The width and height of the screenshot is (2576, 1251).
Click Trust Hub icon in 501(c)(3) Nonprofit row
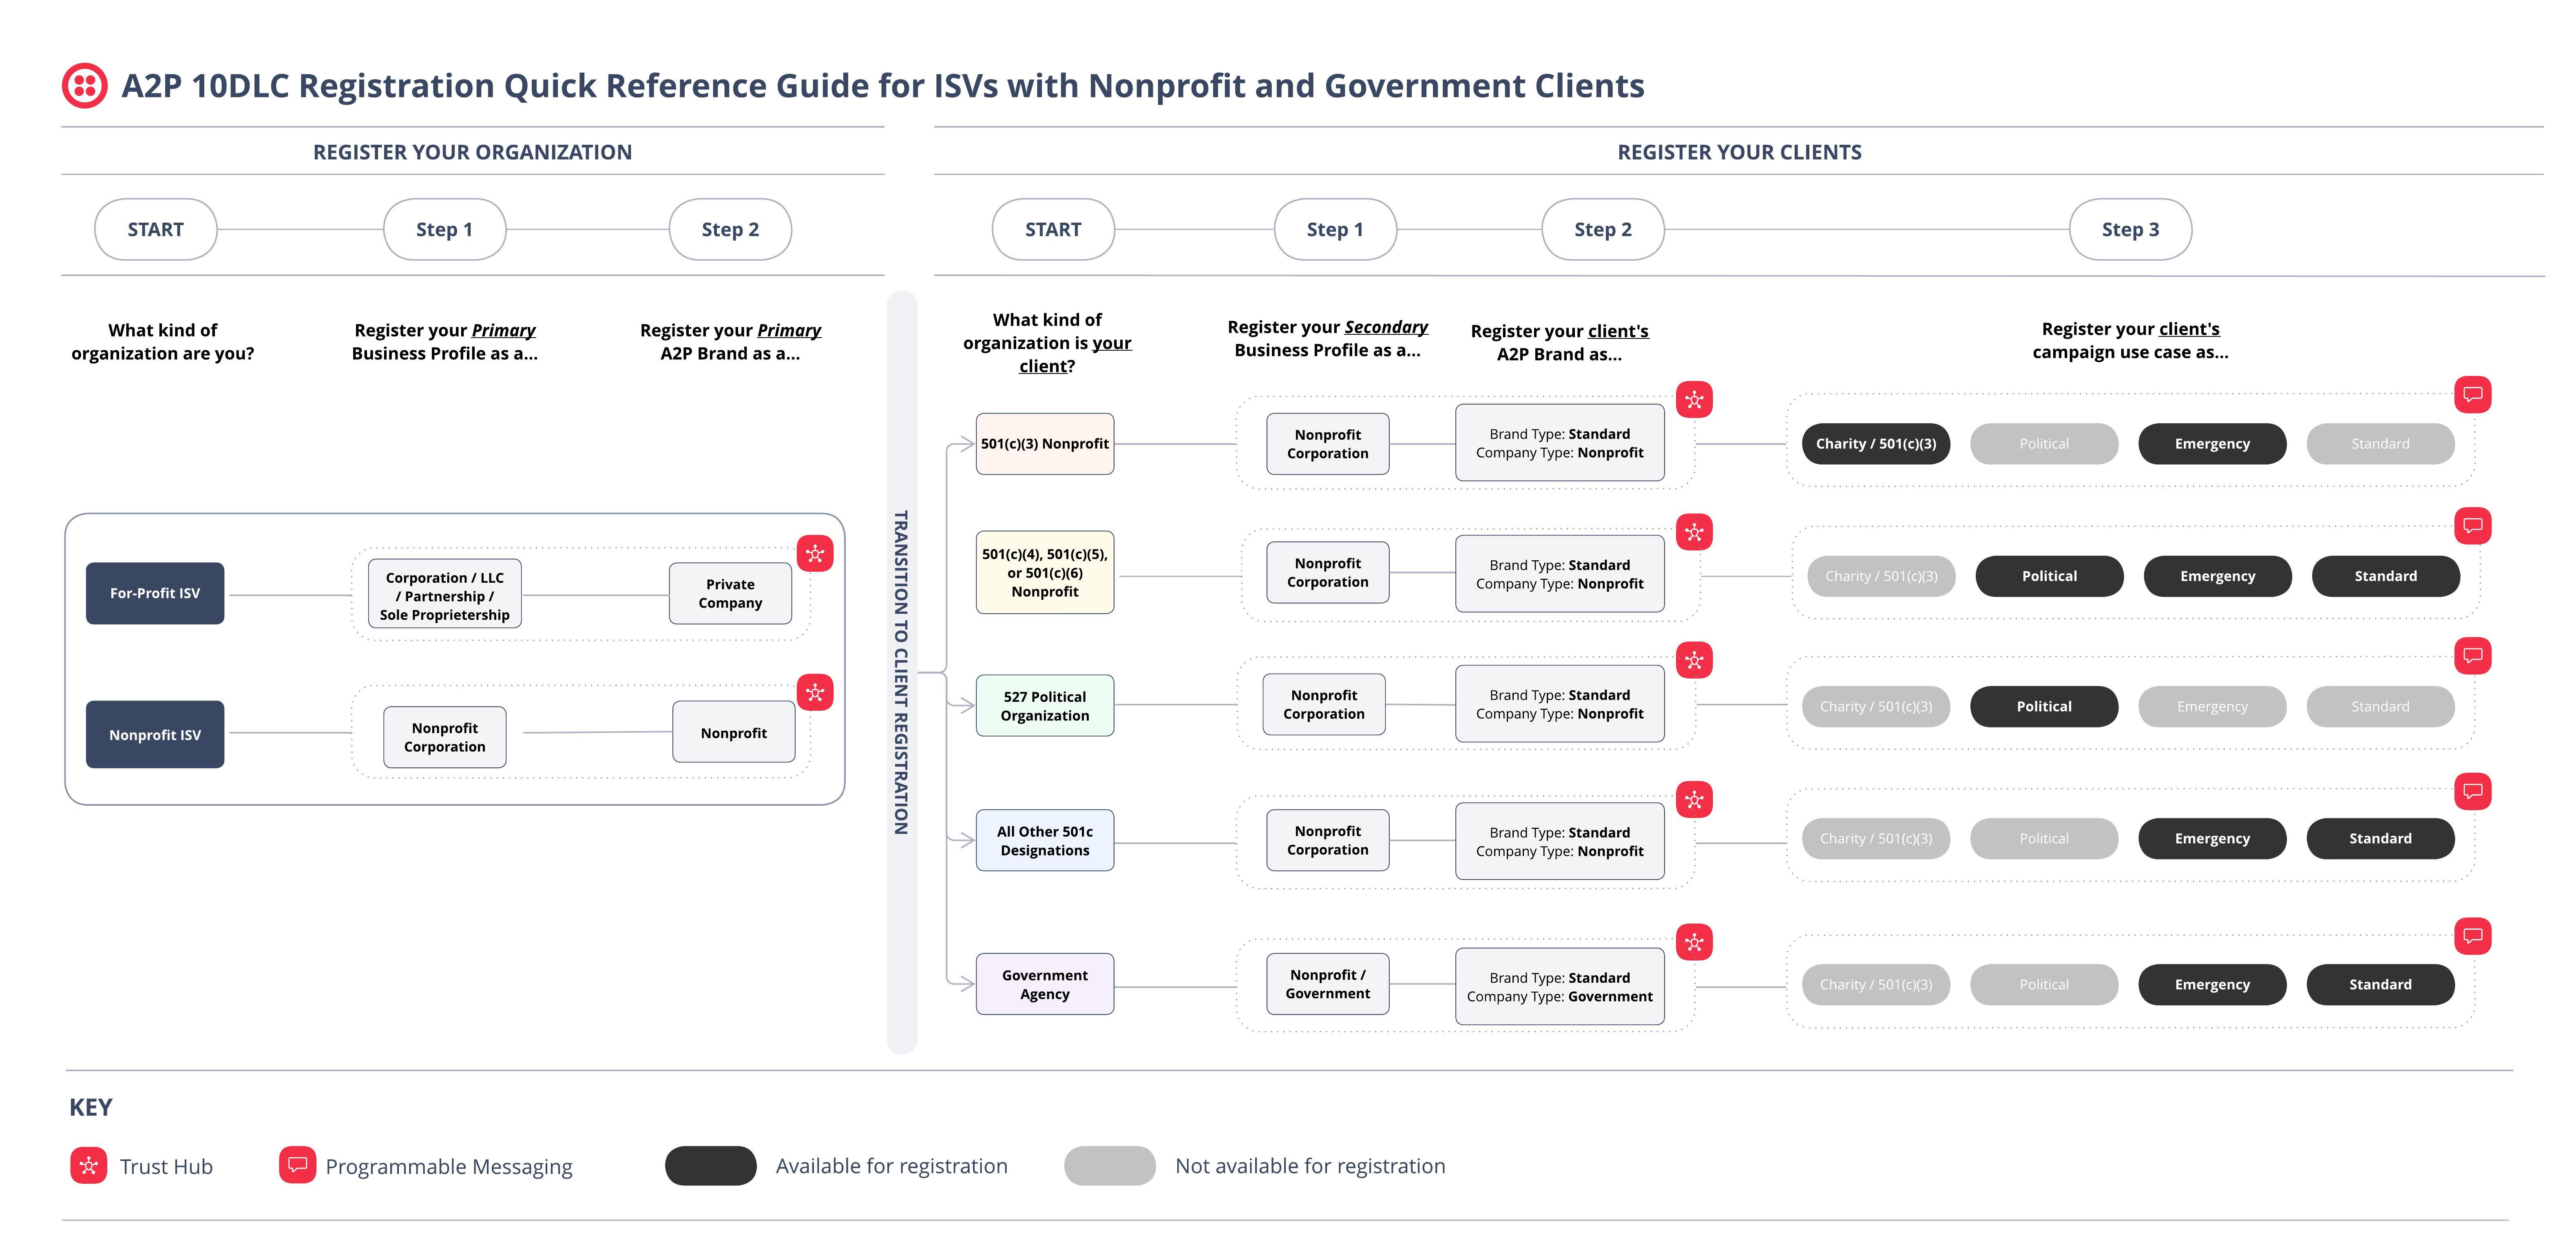1694,400
